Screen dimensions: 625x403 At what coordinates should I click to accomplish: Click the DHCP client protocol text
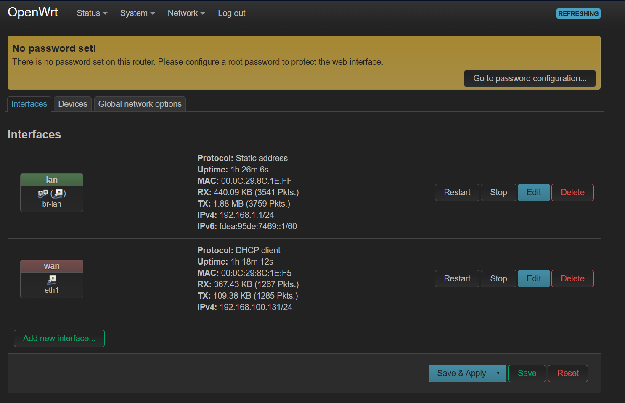coord(258,250)
